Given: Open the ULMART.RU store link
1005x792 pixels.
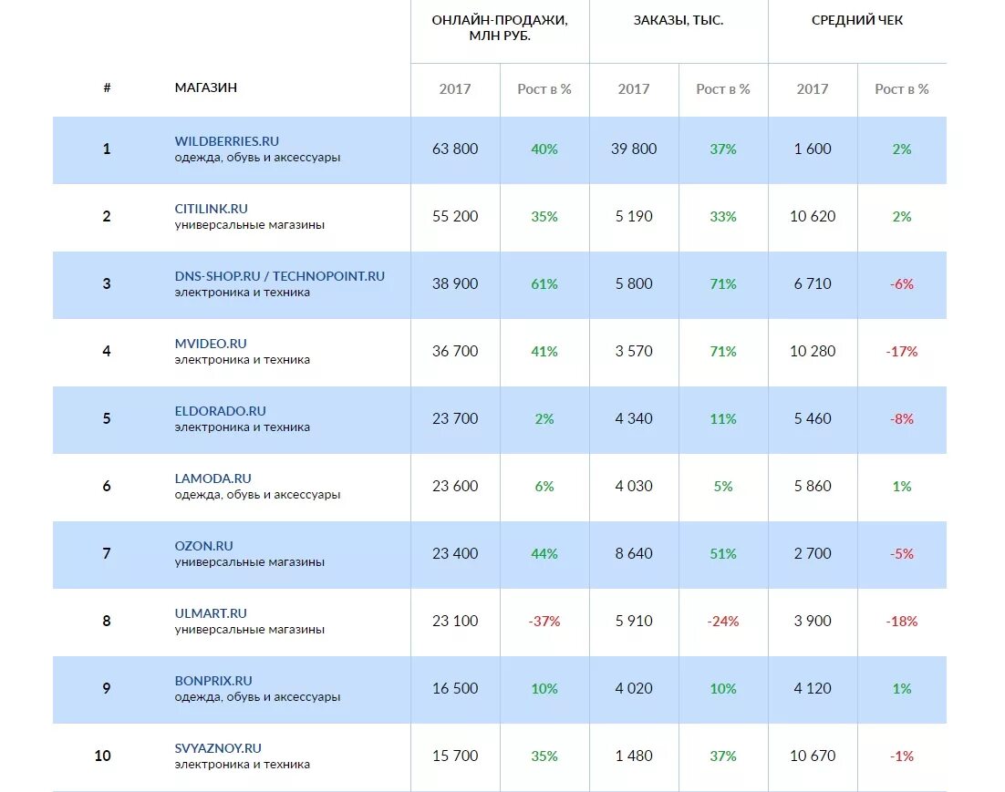Looking at the screenshot, I should 211,613.
